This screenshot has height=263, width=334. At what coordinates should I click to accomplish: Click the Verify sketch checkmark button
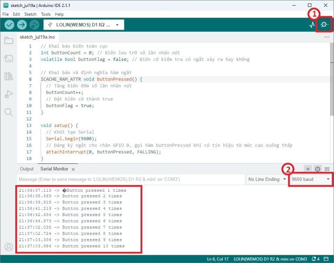pos(9,25)
